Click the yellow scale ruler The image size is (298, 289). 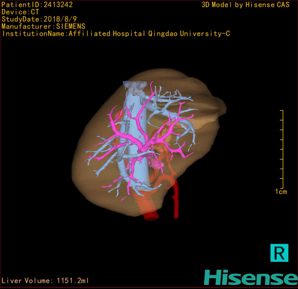(282, 149)
